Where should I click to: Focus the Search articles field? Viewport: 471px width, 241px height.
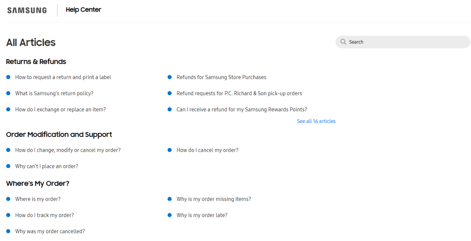[402, 42]
